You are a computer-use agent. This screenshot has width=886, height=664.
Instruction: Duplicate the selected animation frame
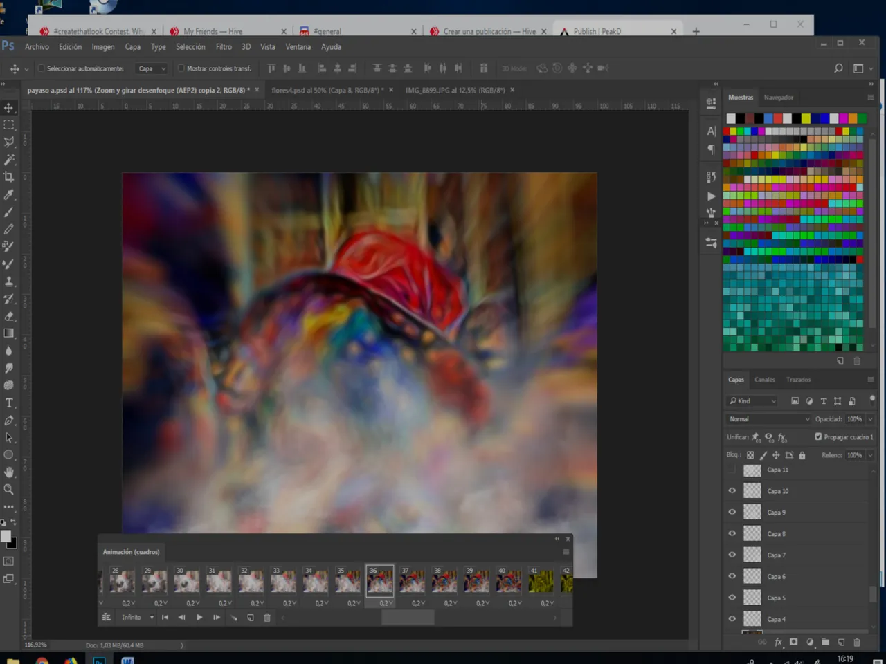tap(251, 618)
